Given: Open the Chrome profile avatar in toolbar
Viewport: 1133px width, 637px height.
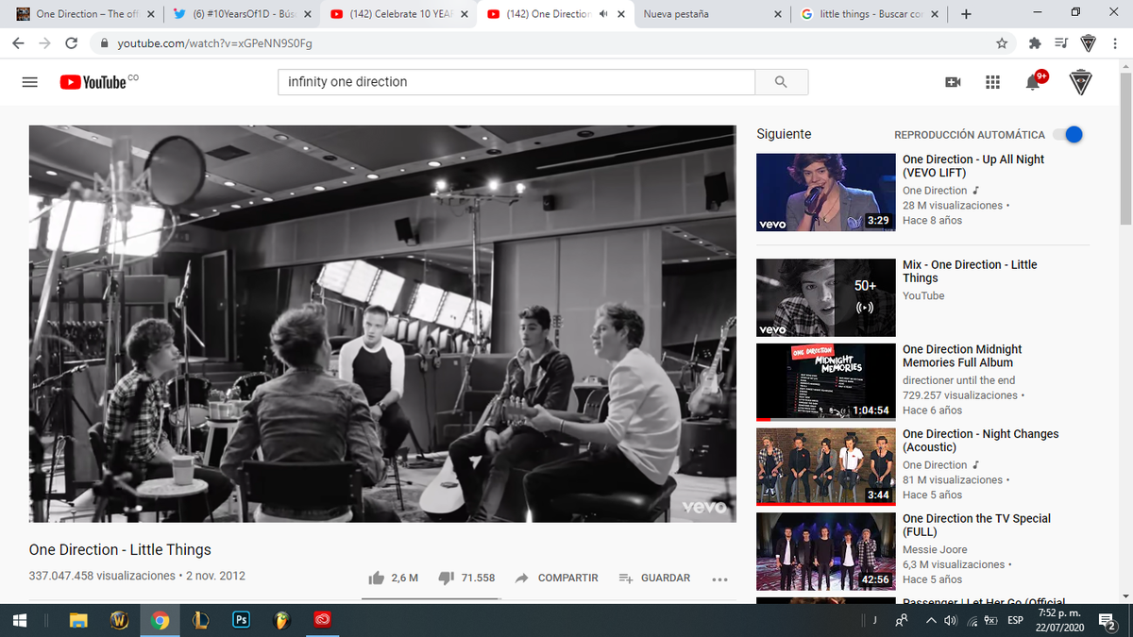Looking at the screenshot, I should pyautogui.click(x=1088, y=43).
